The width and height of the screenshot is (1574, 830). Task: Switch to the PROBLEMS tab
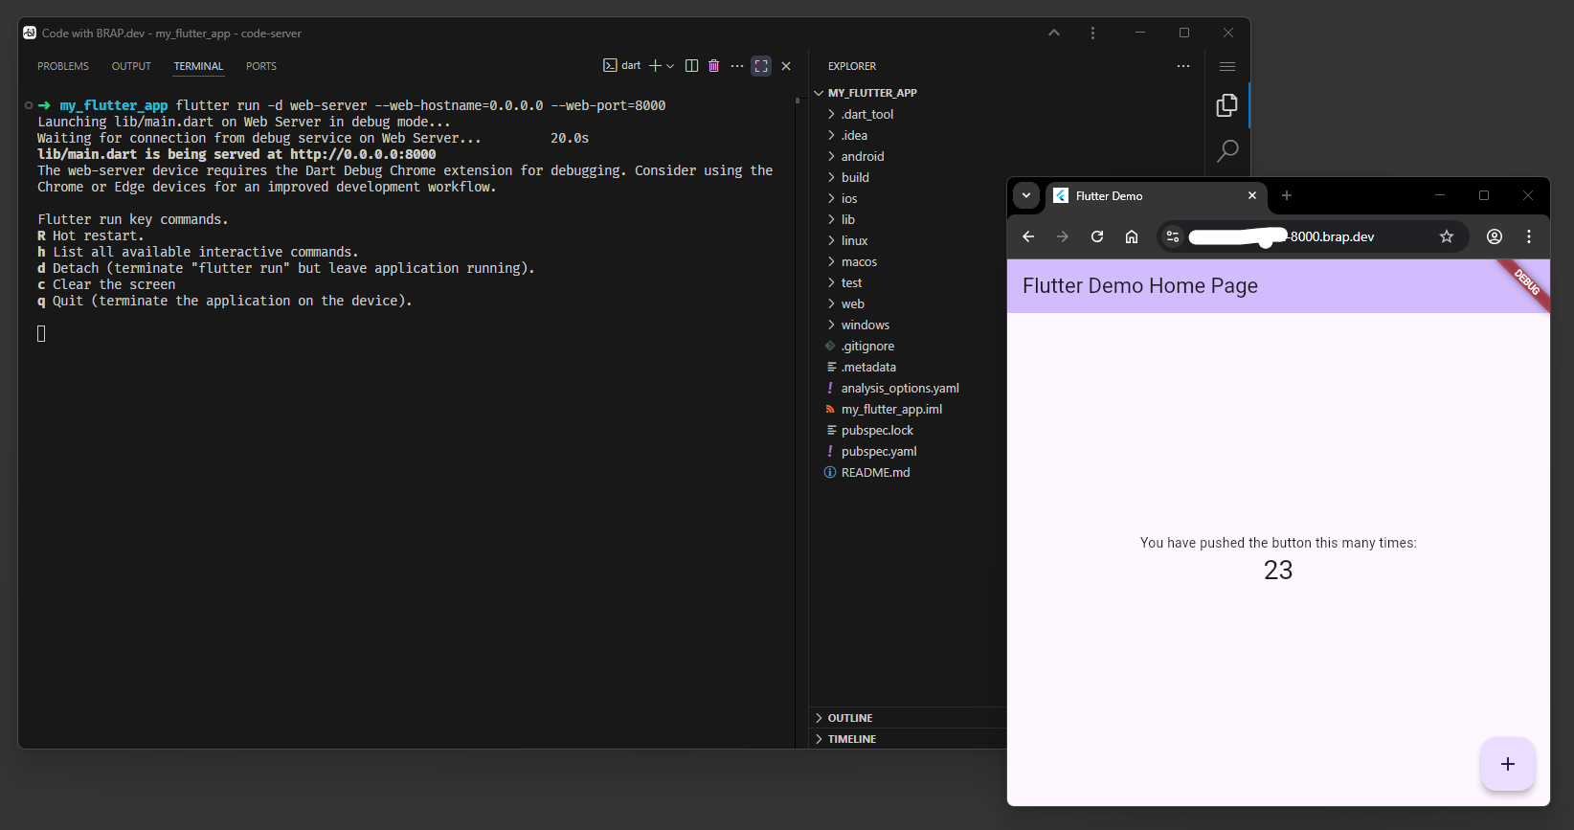pyautogui.click(x=63, y=66)
